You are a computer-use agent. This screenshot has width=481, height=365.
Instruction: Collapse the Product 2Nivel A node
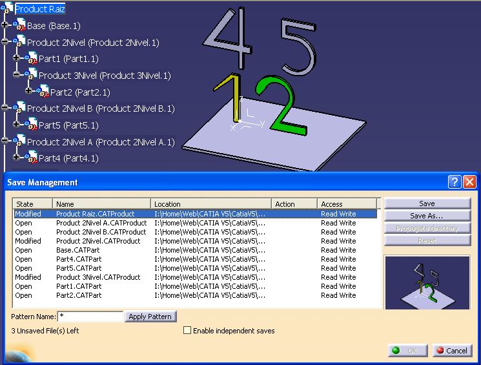(x=5, y=140)
